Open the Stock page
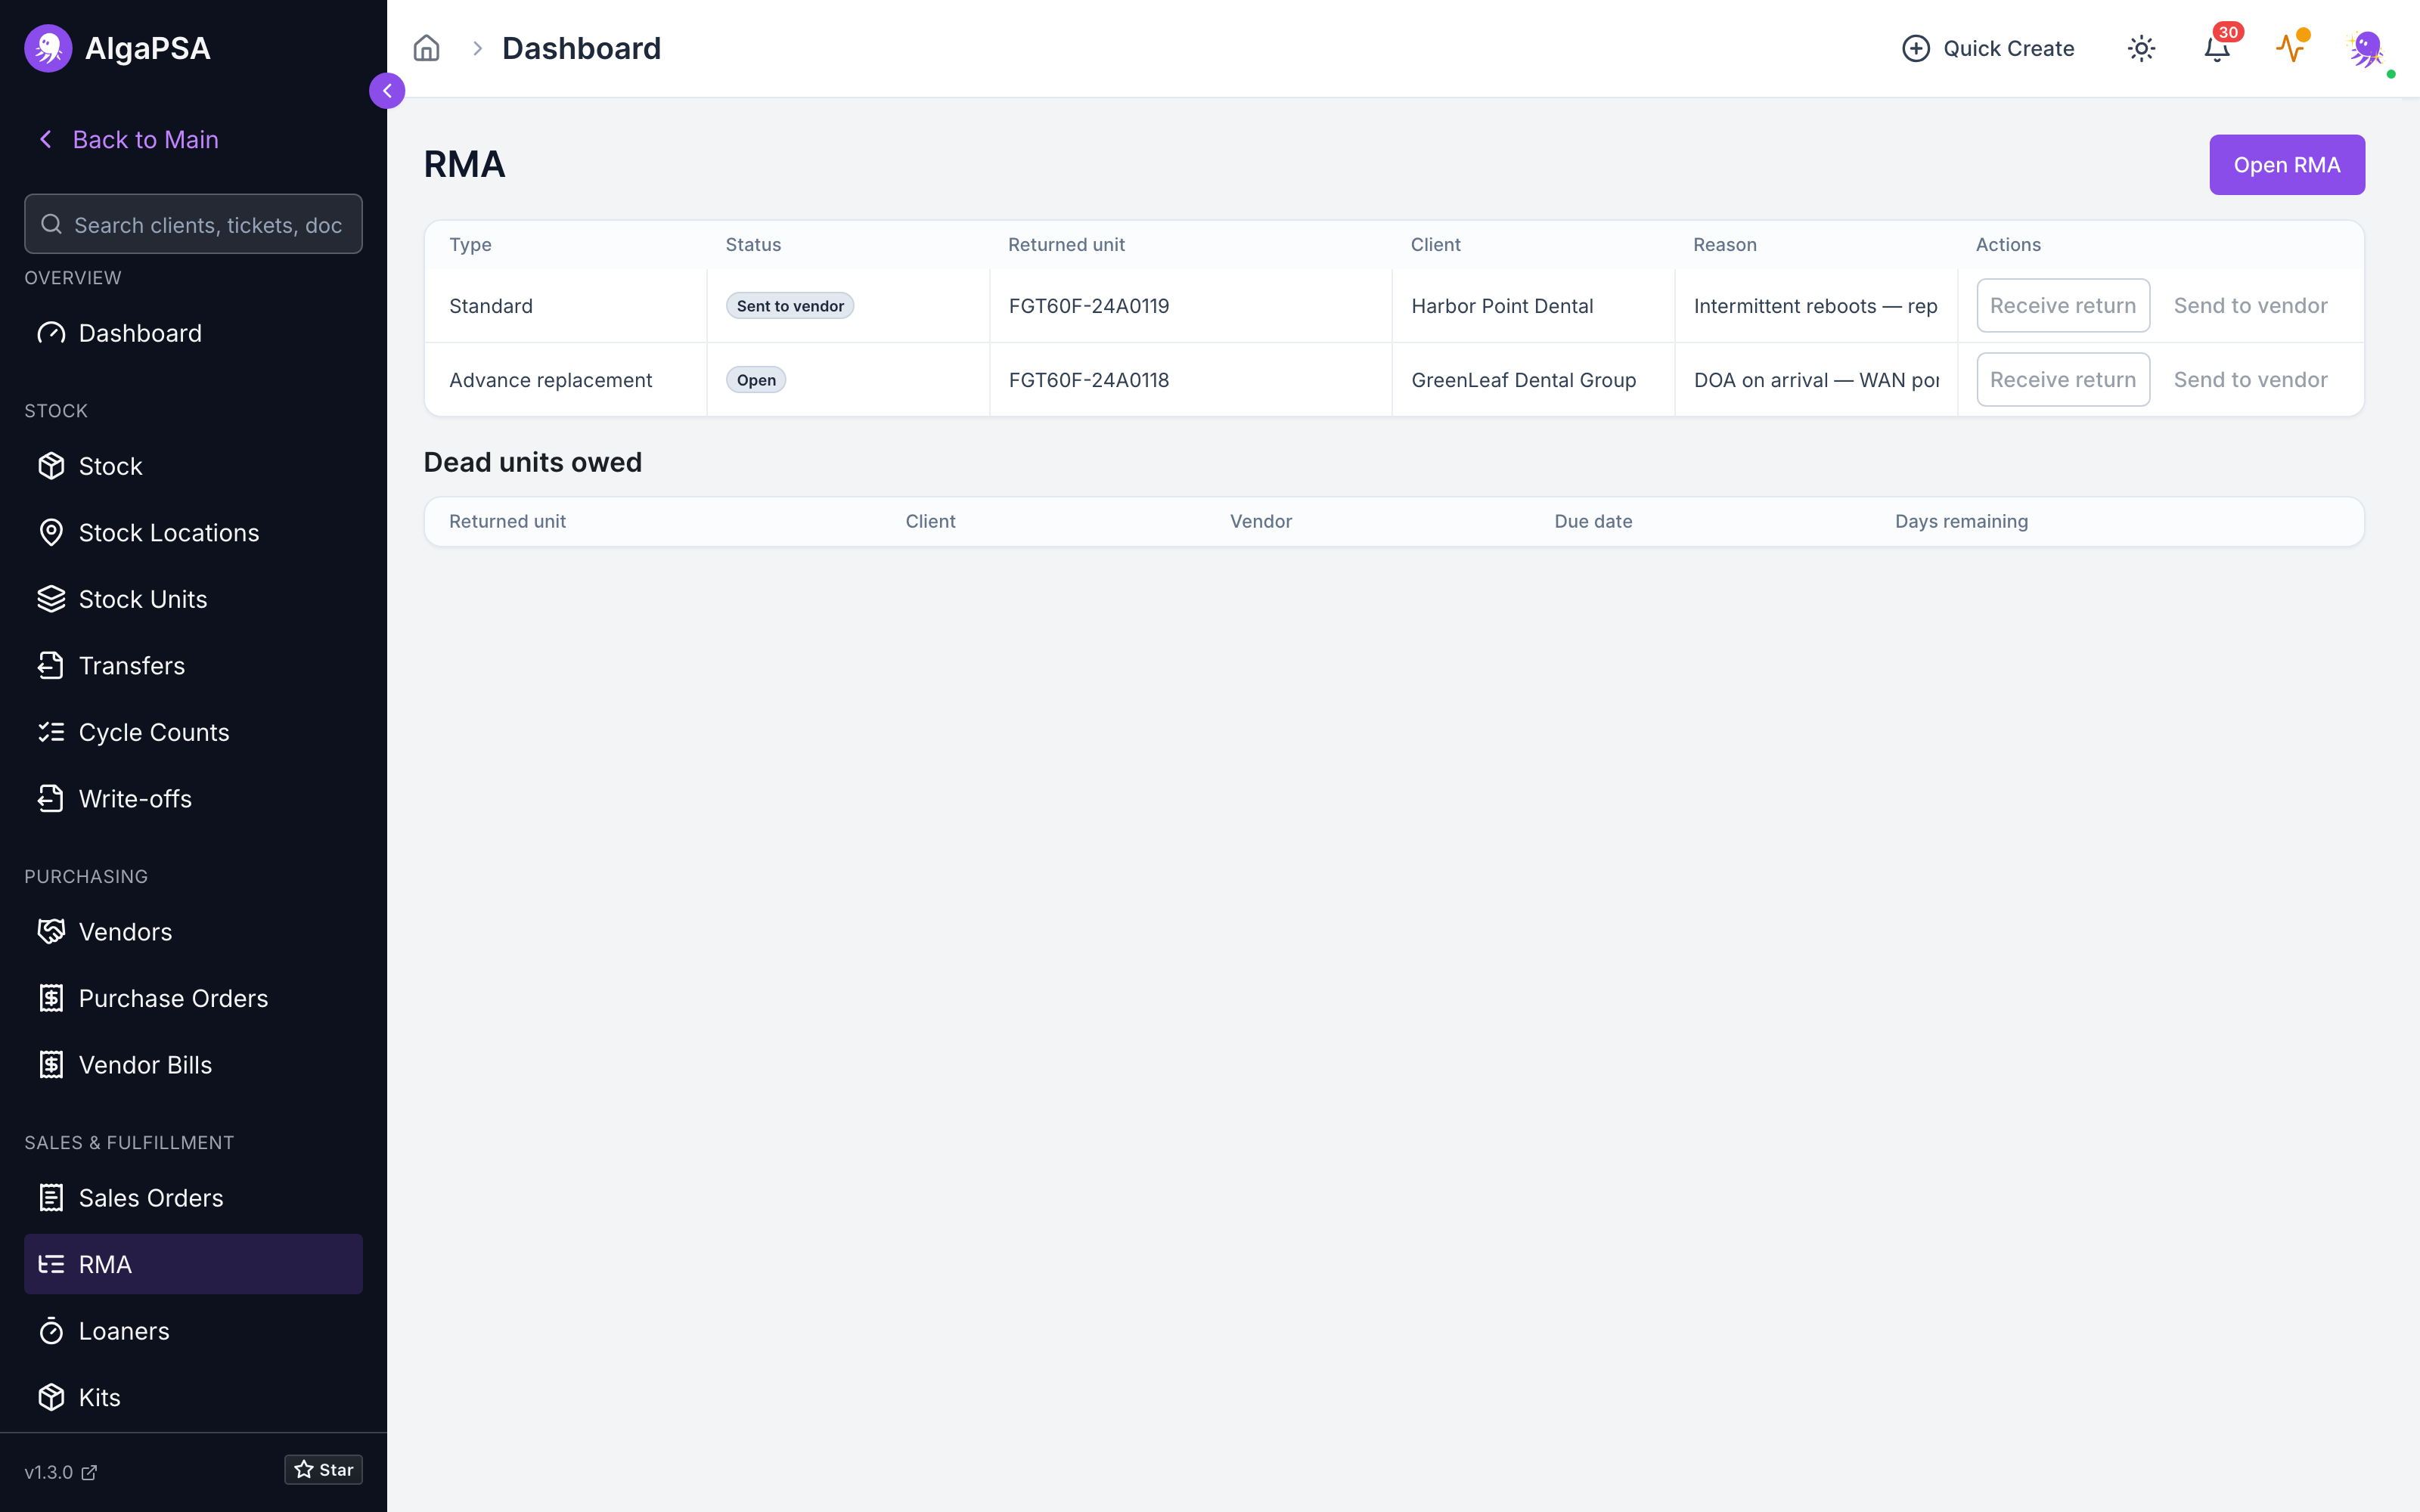Image resolution: width=2420 pixels, height=1512 pixels. [x=193, y=466]
